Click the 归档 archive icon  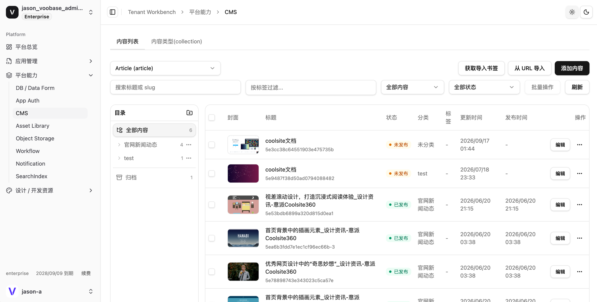coord(119,177)
